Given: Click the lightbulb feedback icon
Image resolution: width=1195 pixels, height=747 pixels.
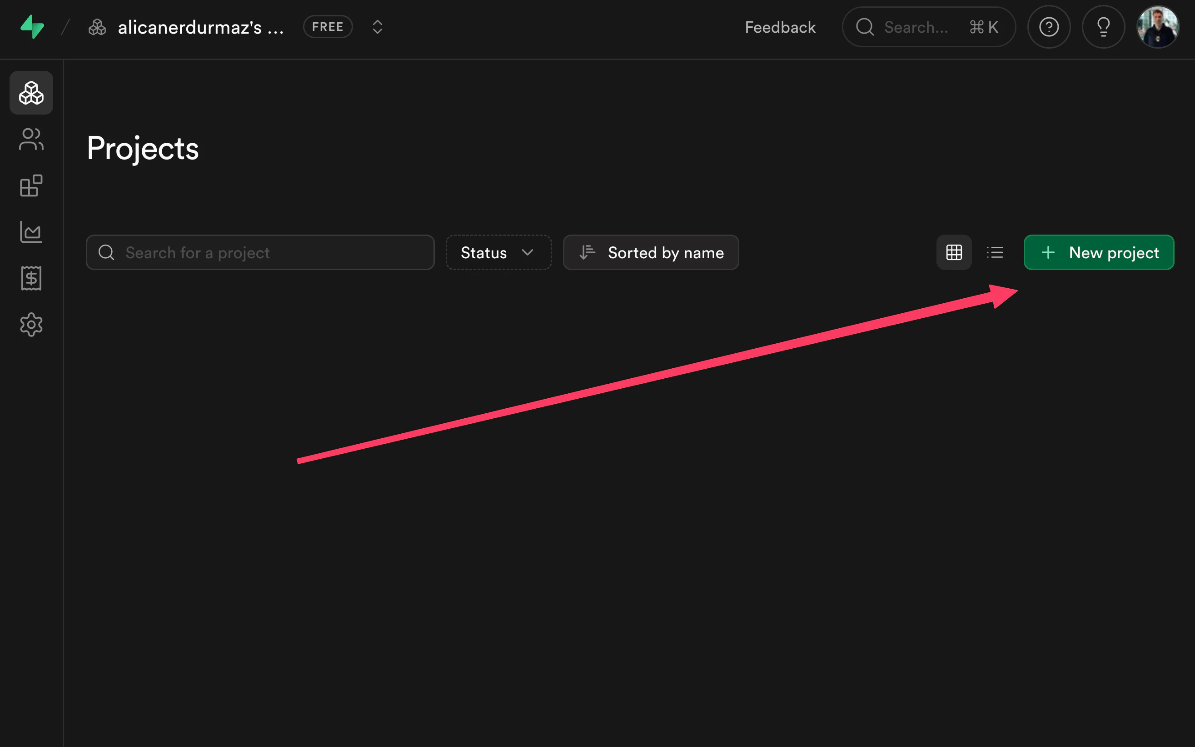Looking at the screenshot, I should [1103, 27].
